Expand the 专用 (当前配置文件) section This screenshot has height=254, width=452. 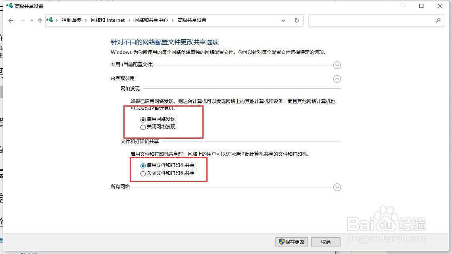pyautogui.click(x=337, y=65)
